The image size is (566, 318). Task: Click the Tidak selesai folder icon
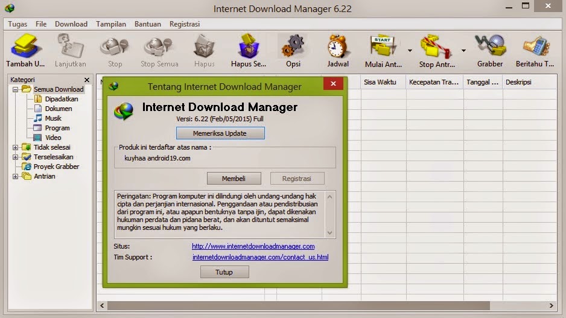pos(27,147)
